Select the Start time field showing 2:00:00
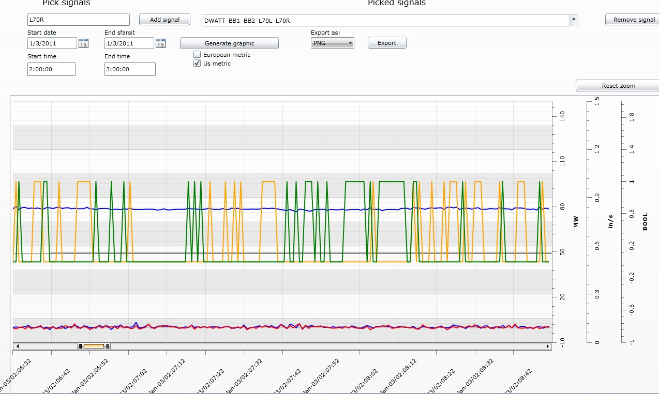Viewport: 659px width, 394px height. pos(51,69)
